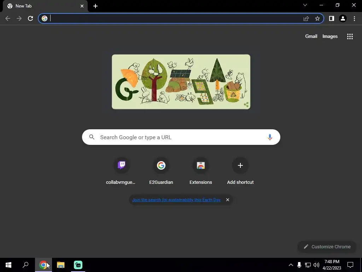The image size is (362, 272).
Task: Open a new tab with the plus button
Action: 95,6
